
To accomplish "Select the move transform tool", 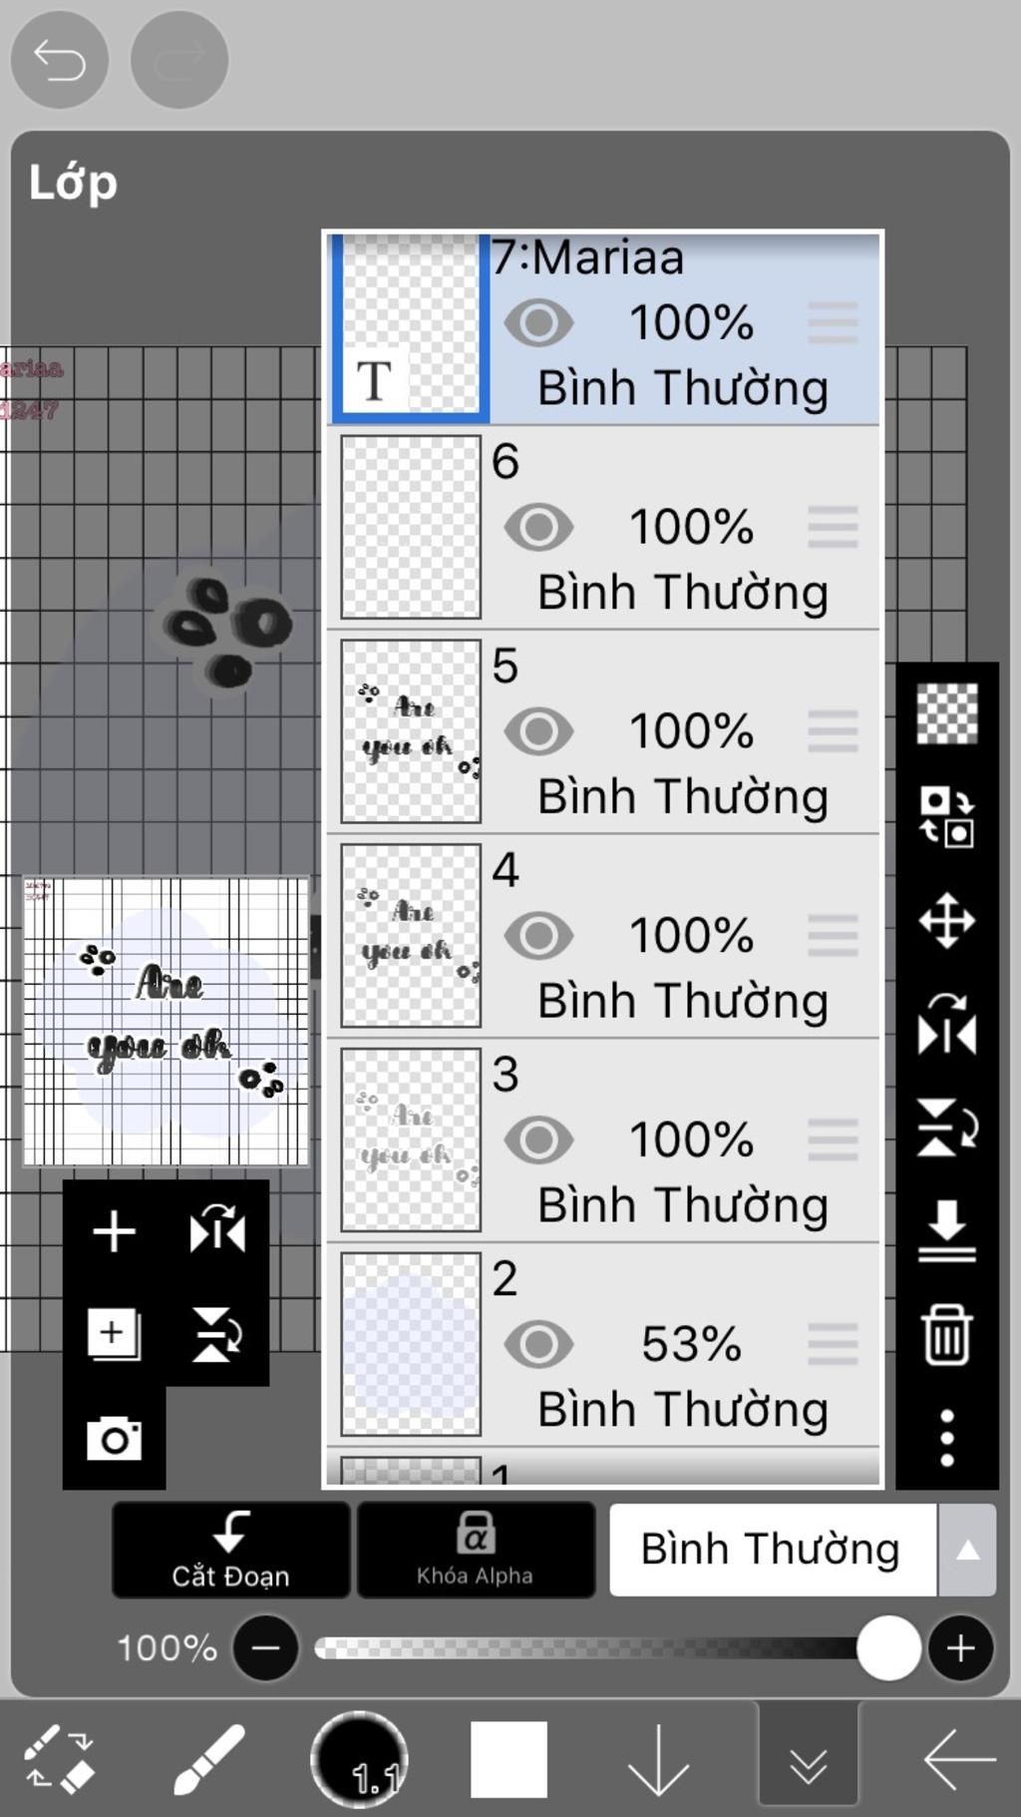I will click(x=946, y=920).
